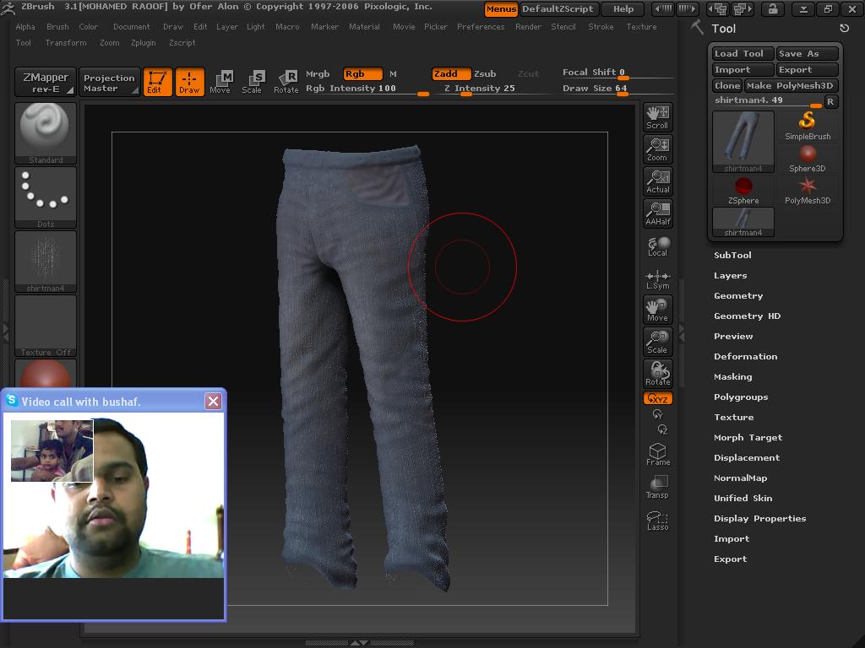Select the ZSphere tool

tap(743, 191)
